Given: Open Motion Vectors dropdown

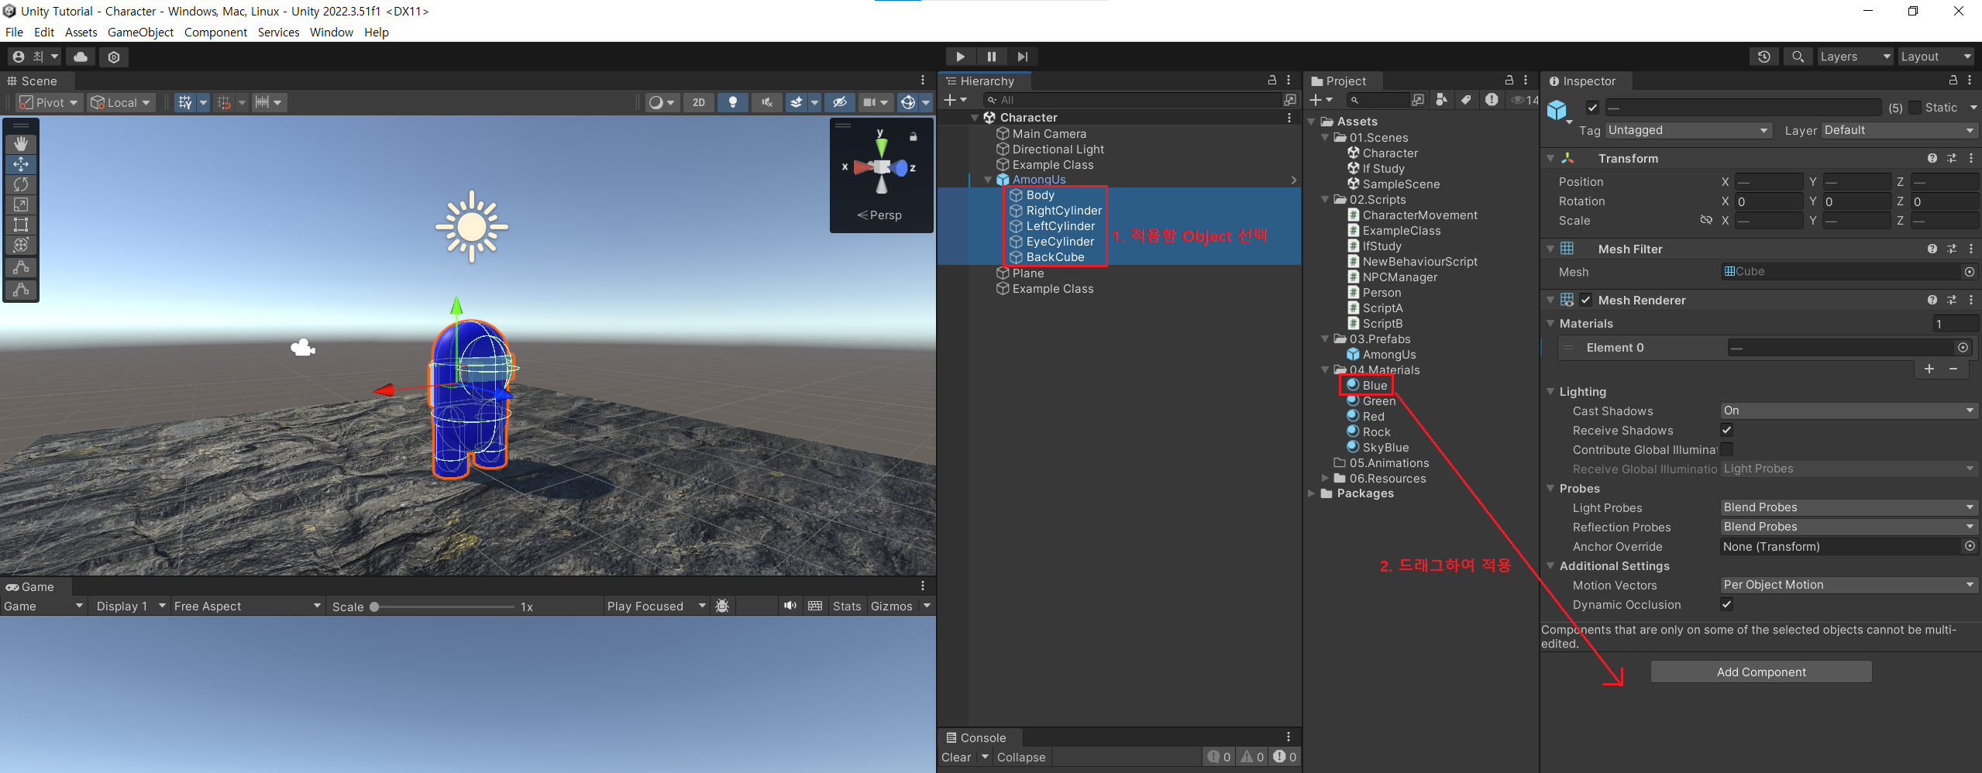Looking at the screenshot, I should (x=1849, y=585).
